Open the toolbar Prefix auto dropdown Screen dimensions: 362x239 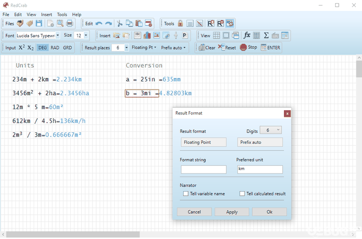point(173,47)
